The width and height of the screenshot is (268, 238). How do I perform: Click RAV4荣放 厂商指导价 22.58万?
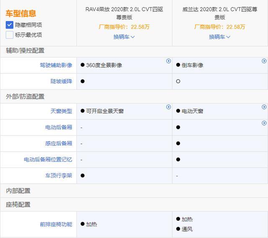point(124,27)
